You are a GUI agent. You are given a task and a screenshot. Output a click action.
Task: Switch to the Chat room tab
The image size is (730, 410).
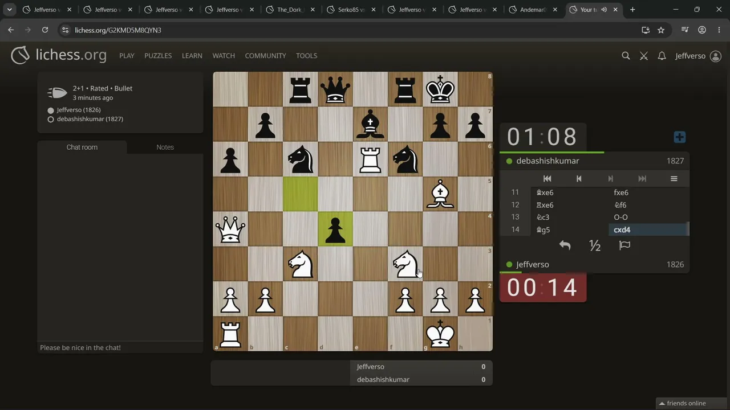point(82,147)
